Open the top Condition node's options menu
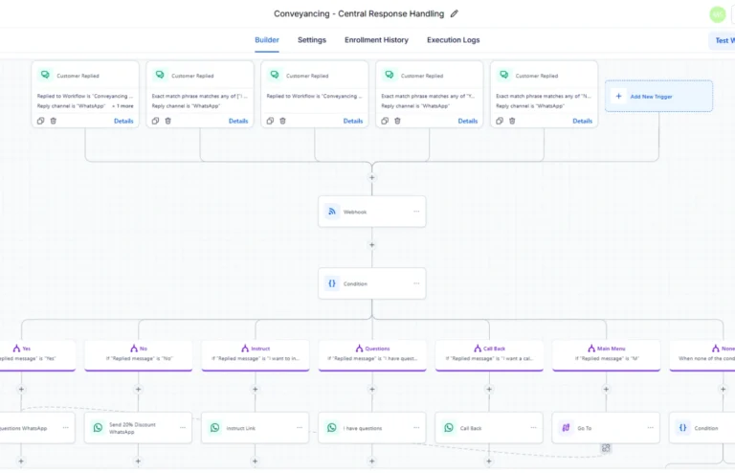735x473 pixels. [416, 283]
